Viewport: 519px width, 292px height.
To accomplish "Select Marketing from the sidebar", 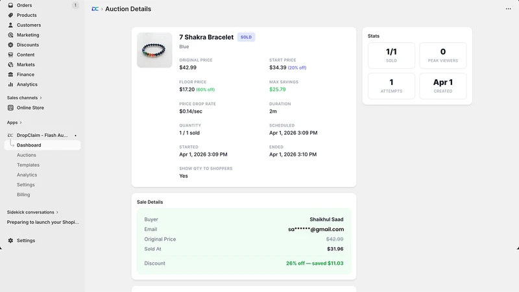I will pyautogui.click(x=28, y=35).
